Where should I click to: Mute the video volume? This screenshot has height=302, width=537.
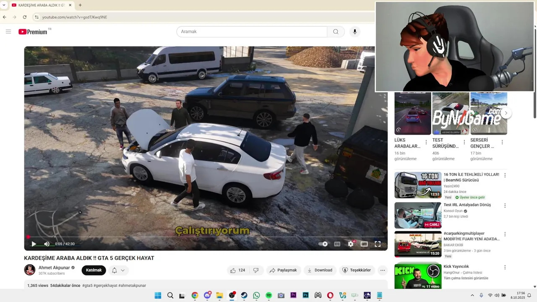(x=47, y=244)
